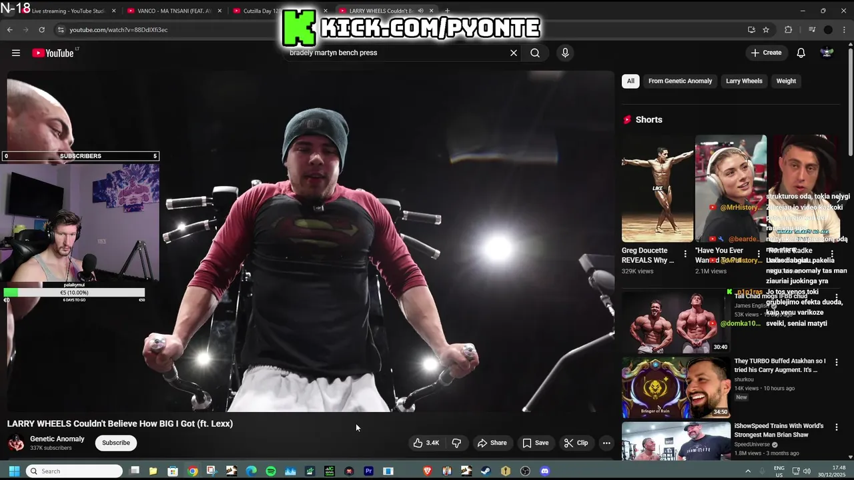Click the address bar URL

point(119,29)
